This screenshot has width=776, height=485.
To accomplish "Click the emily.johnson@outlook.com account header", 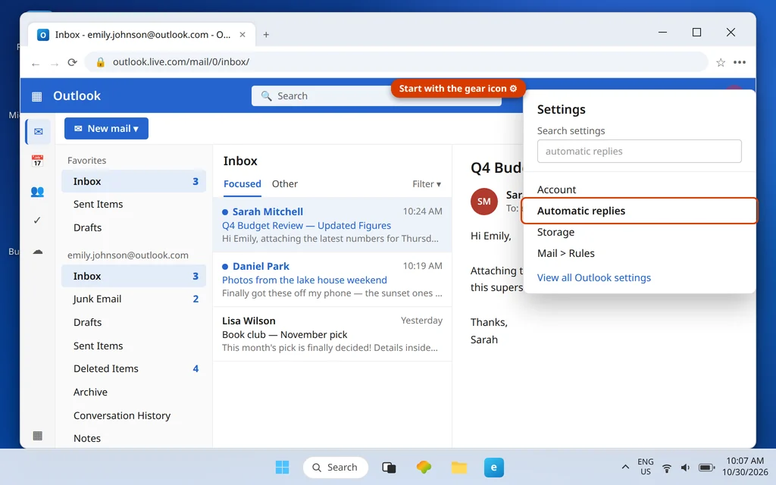I will [x=127, y=255].
